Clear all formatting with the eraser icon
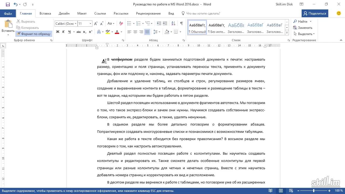 [x=121, y=24]
